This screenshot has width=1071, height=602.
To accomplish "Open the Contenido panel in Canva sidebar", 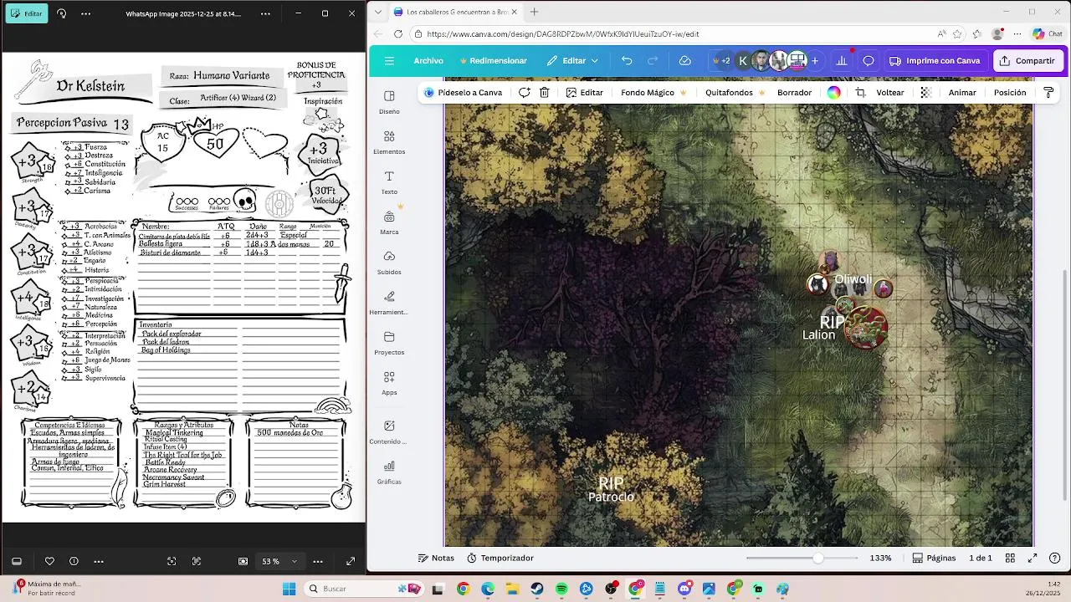I will 389,431.
